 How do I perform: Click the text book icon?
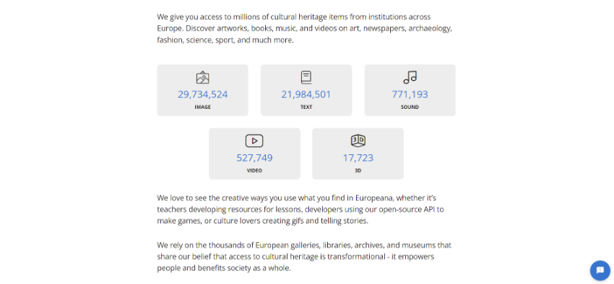(306, 77)
